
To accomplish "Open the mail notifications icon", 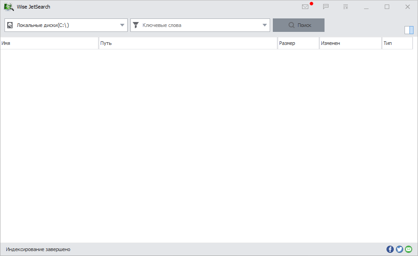I will click(305, 7).
